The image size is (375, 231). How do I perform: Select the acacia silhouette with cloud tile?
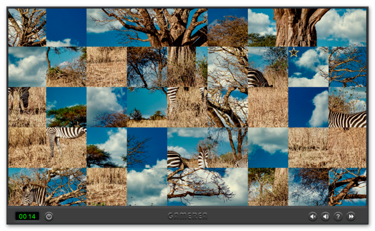tap(107, 148)
